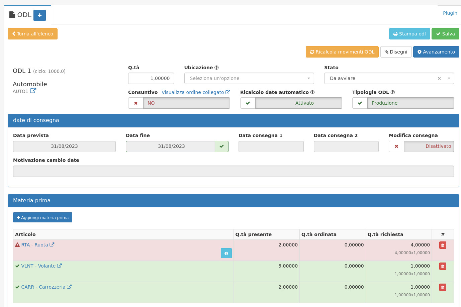Screen dimensions: 461x307
Task: Clear the Stato selection with the x
Action: [439, 78]
